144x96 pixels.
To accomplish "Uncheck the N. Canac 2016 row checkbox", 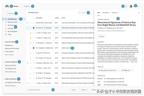I will click(x=34, y=28).
